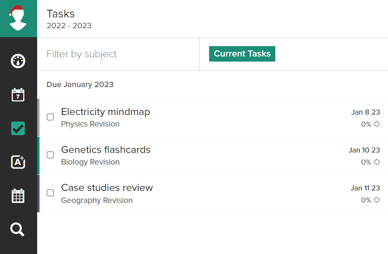
Task: Open the Genetics flashcards task
Action: click(x=105, y=150)
